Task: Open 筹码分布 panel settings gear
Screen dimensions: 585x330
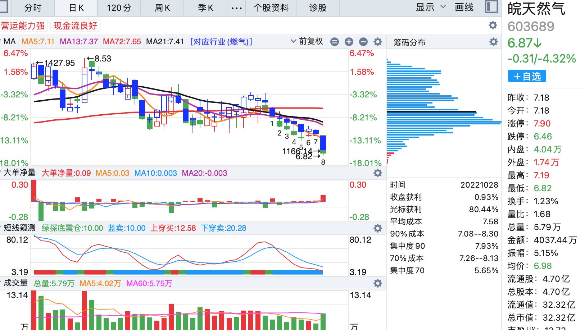Action: (x=494, y=42)
